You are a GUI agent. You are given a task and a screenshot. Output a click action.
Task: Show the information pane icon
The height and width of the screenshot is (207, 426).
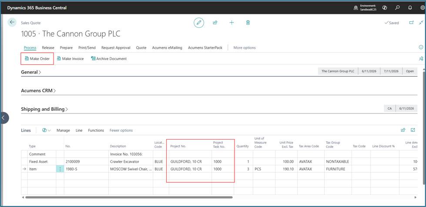[x=421, y=47]
